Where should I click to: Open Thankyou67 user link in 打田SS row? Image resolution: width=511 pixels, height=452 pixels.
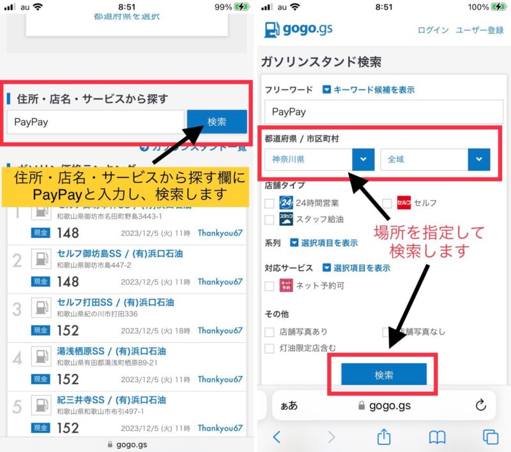pos(220,331)
